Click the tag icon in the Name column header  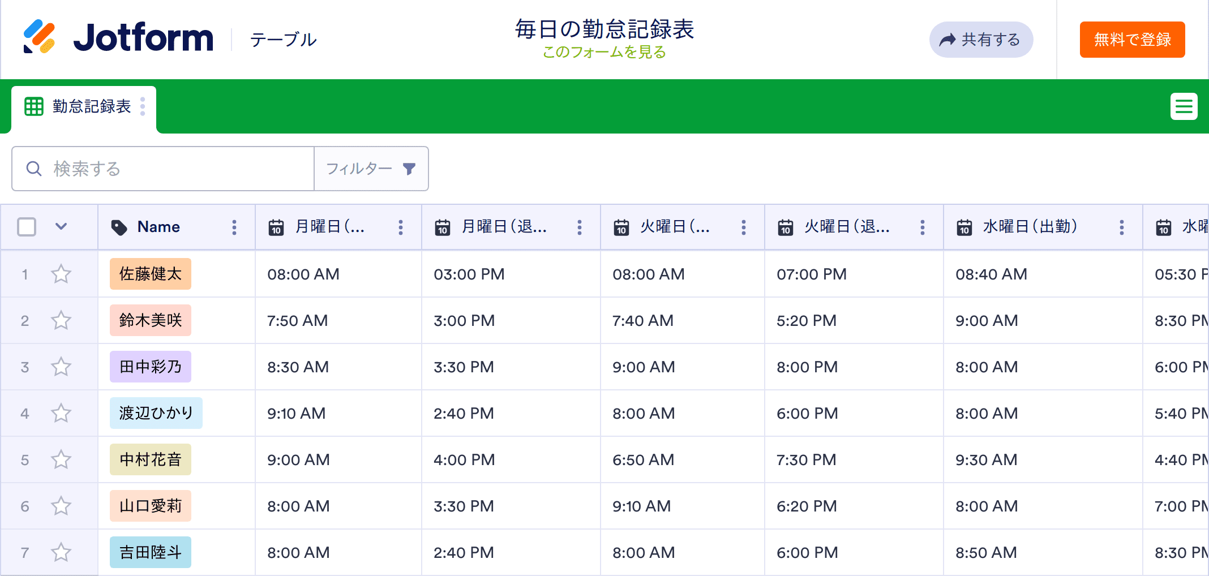119,227
